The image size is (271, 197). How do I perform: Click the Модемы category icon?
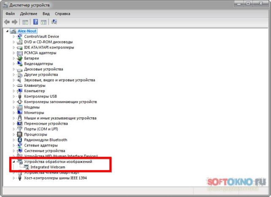(x=20, y=107)
